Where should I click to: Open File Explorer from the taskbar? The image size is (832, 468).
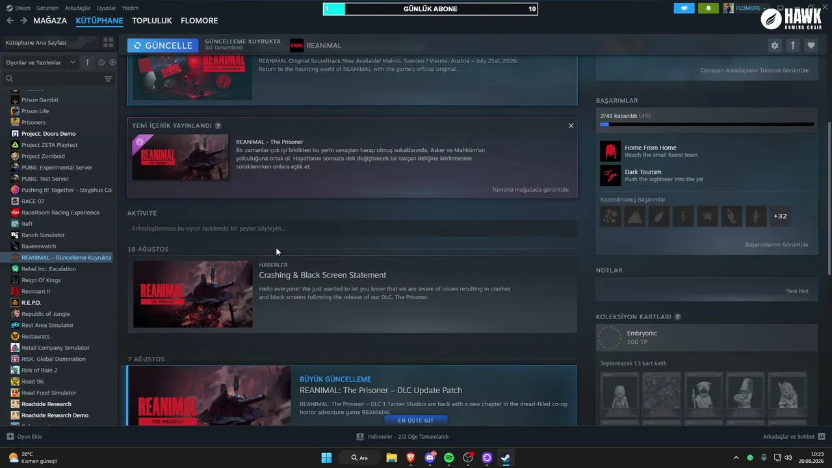click(391, 458)
